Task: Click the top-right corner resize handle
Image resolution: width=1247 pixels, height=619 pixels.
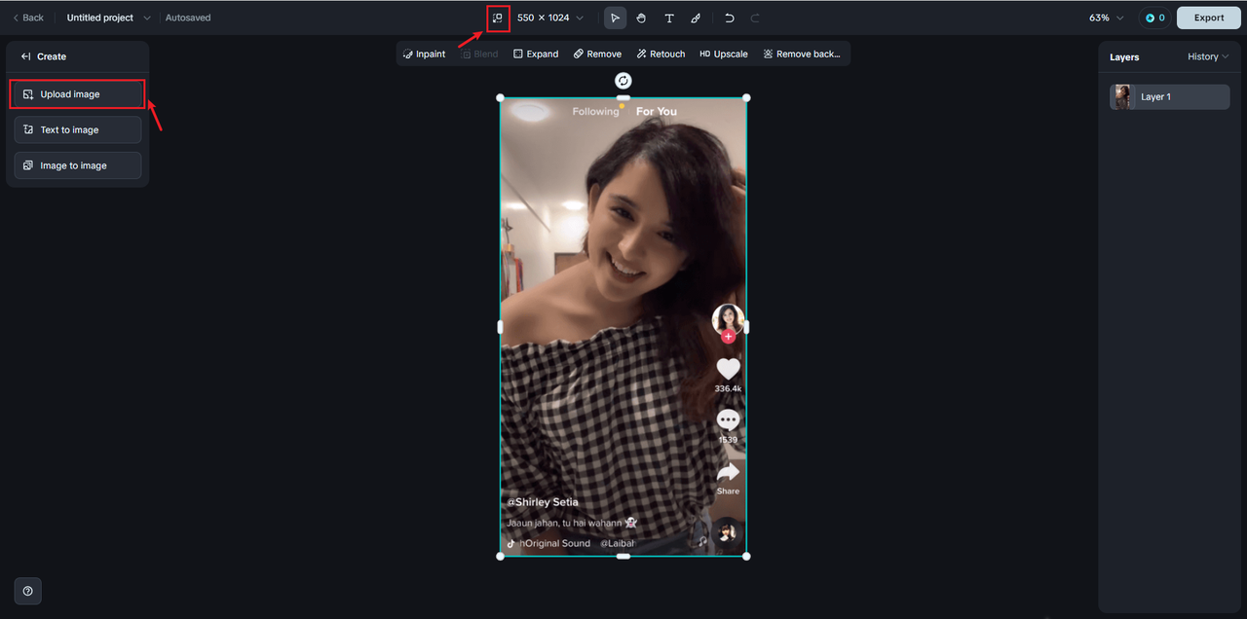Action: pos(746,97)
